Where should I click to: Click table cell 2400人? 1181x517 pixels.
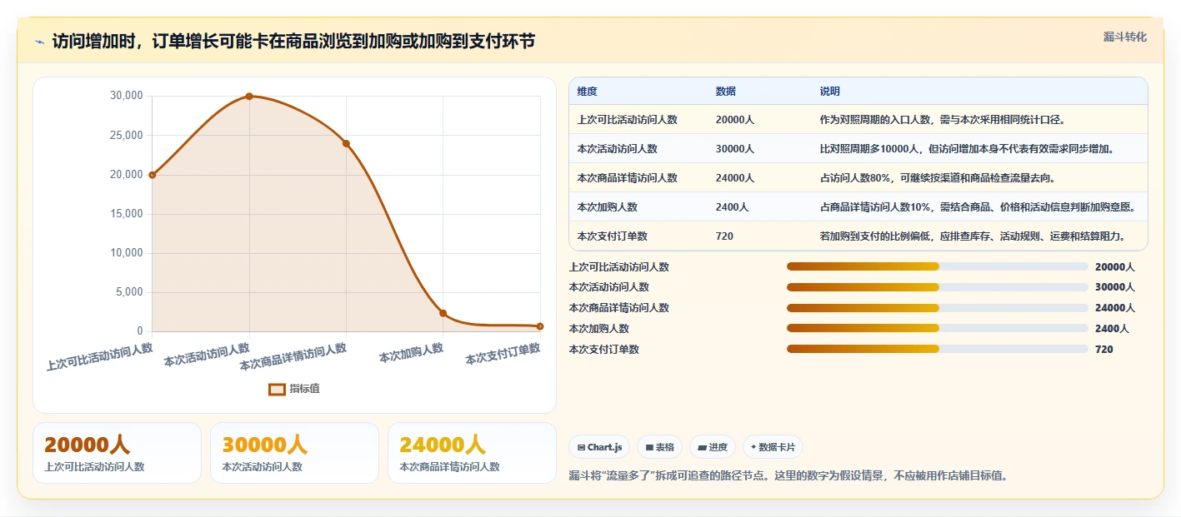pyautogui.click(x=733, y=207)
